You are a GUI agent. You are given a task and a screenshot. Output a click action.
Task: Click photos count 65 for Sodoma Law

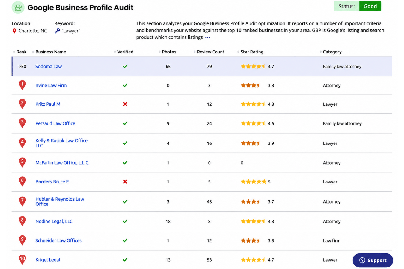(x=168, y=67)
